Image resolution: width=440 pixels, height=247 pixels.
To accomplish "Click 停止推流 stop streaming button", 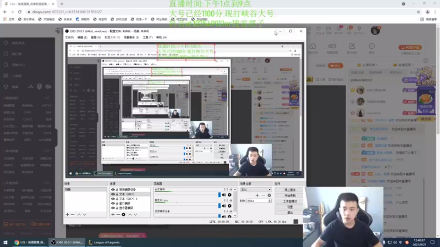I will click(290, 190).
